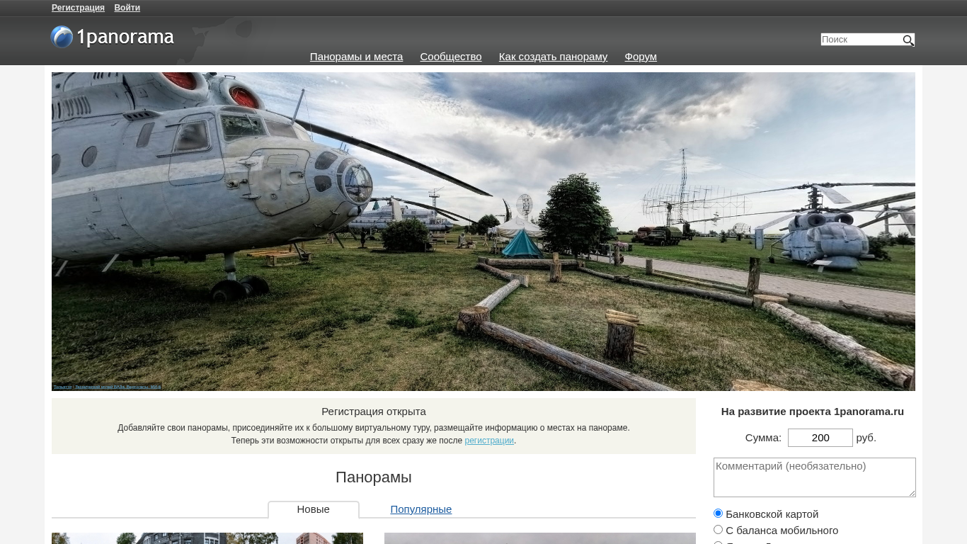Open the 'Панорамы и места' menu
The height and width of the screenshot is (544, 967).
tap(356, 57)
